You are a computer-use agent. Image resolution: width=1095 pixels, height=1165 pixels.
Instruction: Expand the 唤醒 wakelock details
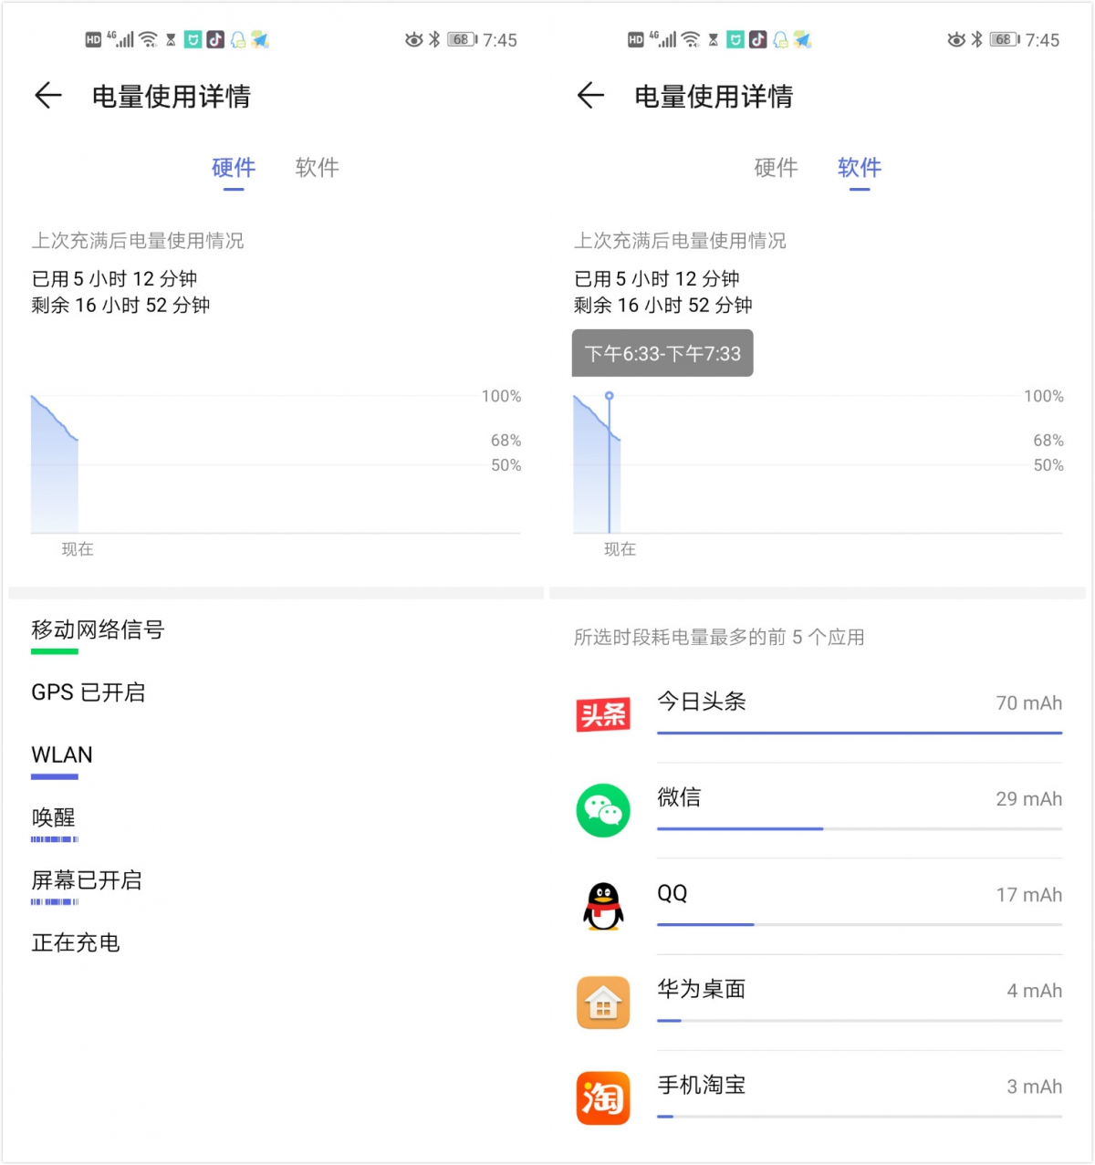coord(53,819)
